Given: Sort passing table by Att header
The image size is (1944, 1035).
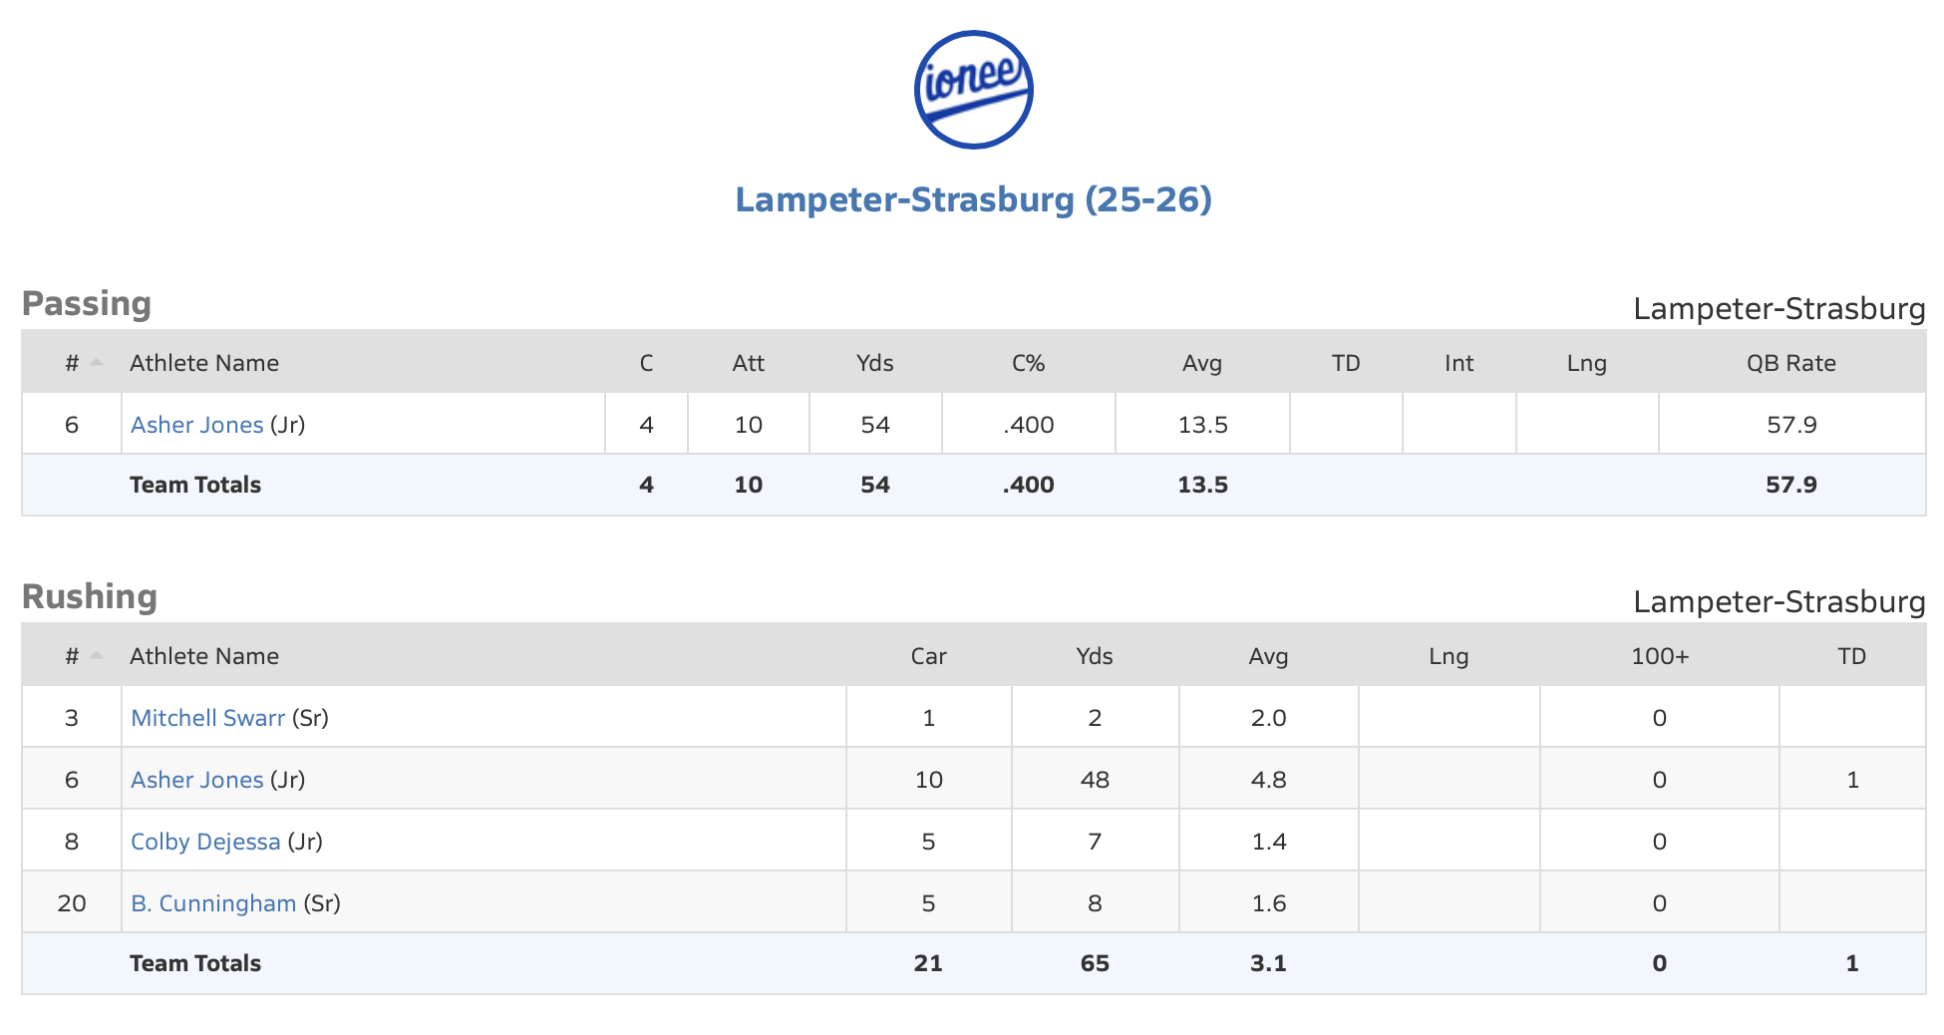Looking at the screenshot, I should [x=748, y=363].
